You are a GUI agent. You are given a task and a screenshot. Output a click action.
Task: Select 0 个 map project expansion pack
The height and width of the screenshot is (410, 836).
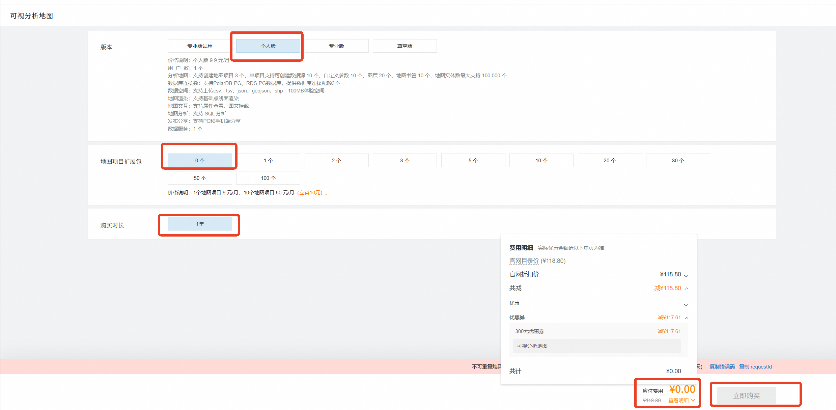coord(200,160)
